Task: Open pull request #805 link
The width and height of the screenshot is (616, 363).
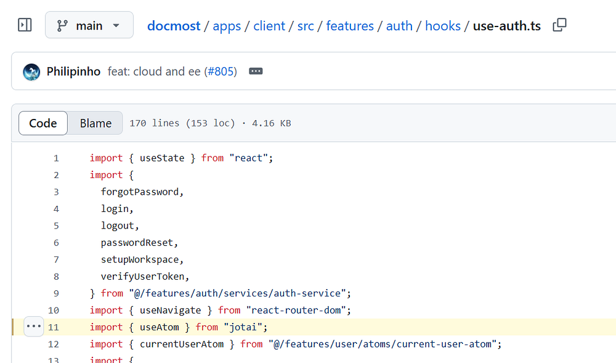Action: [221, 71]
